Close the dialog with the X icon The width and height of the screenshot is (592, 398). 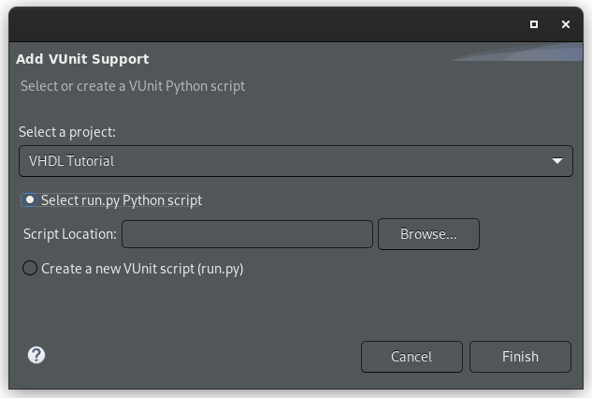566,24
